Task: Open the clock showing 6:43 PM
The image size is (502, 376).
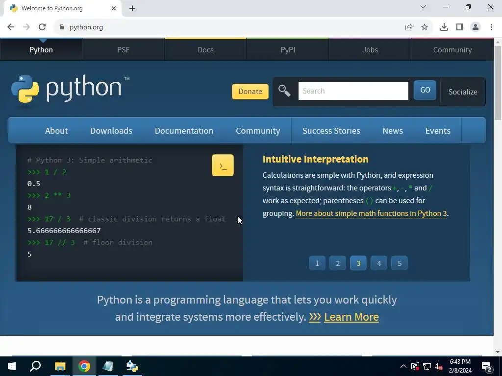Action: [x=460, y=366]
